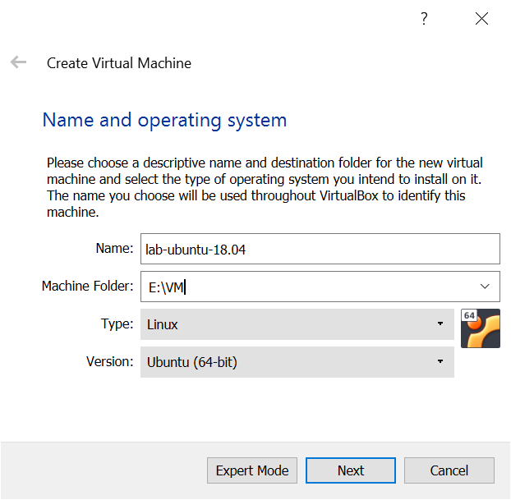Open the Type dropdown showing Linux
Screen dimensions: 511x500
(297, 324)
